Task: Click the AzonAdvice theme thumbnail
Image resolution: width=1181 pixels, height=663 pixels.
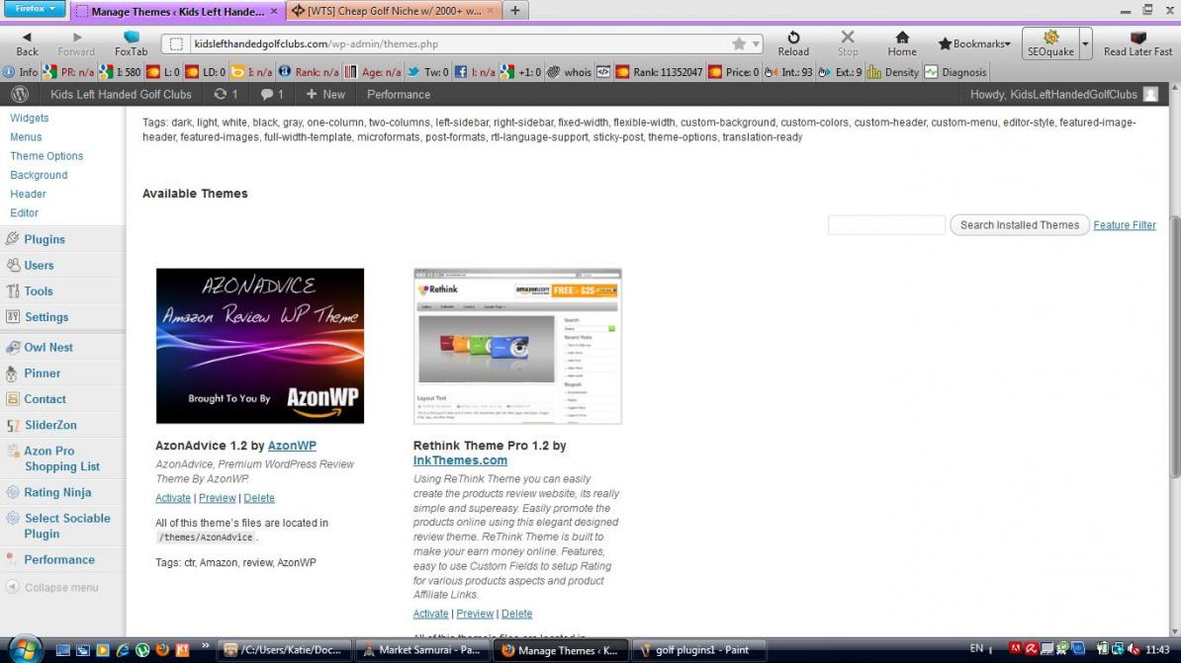Action: click(260, 346)
